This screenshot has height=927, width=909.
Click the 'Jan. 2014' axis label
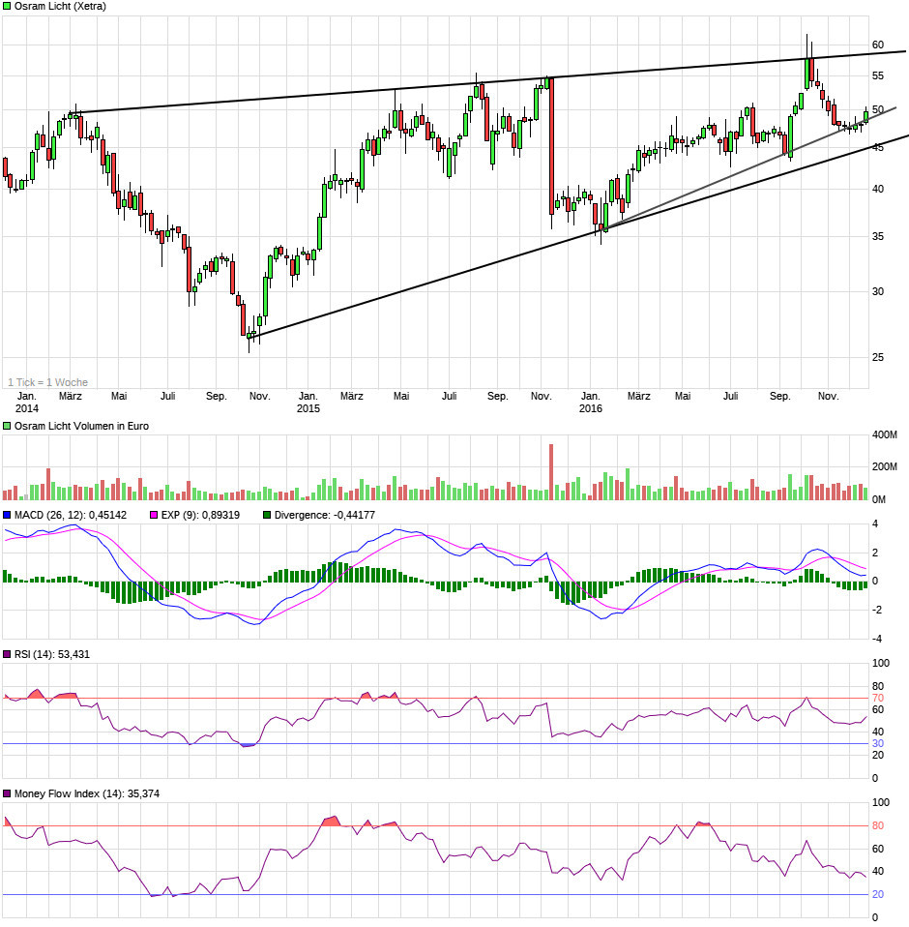click(x=26, y=402)
